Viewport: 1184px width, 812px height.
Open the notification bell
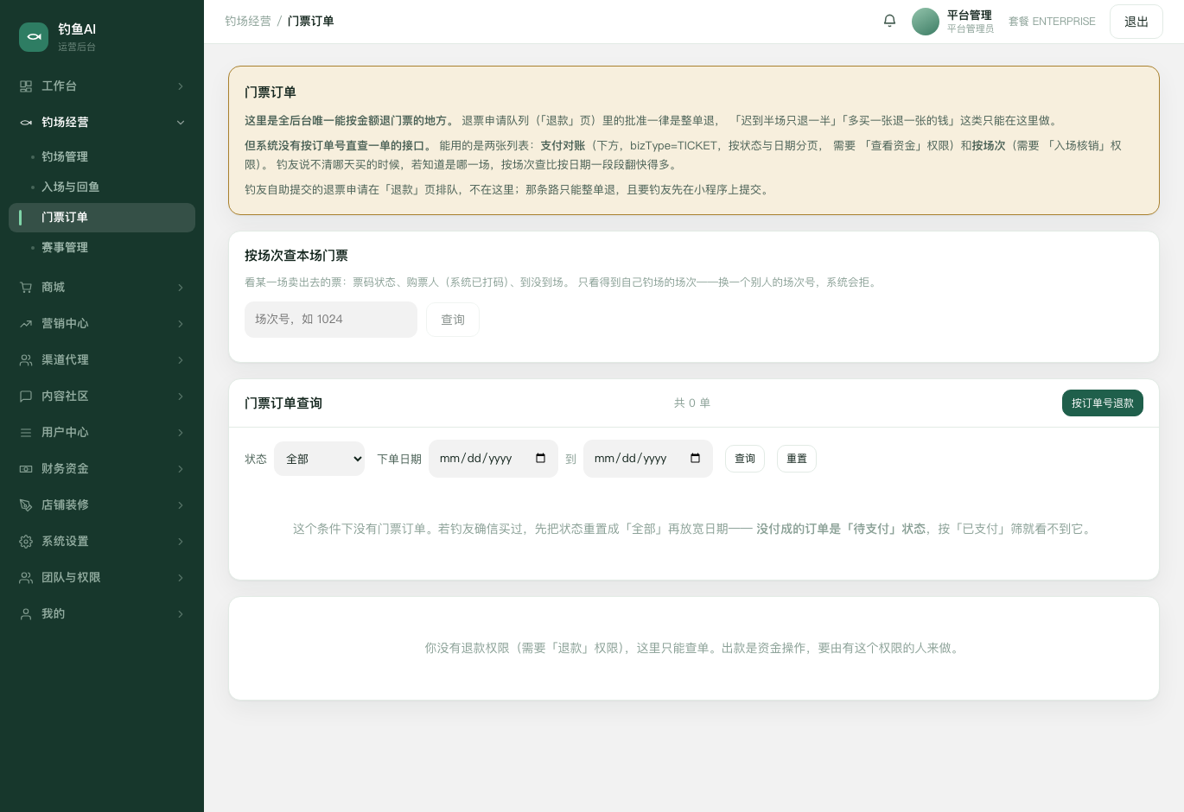[889, 21]
